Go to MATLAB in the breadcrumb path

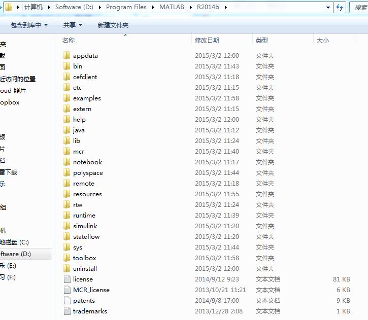172,7
